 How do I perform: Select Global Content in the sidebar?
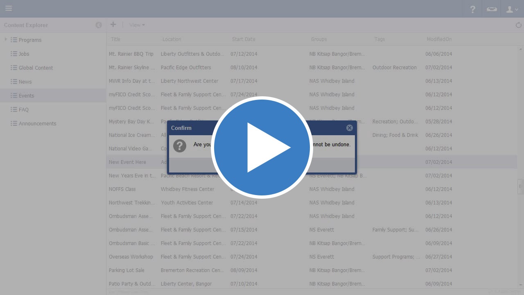click(x=36, y=68)
